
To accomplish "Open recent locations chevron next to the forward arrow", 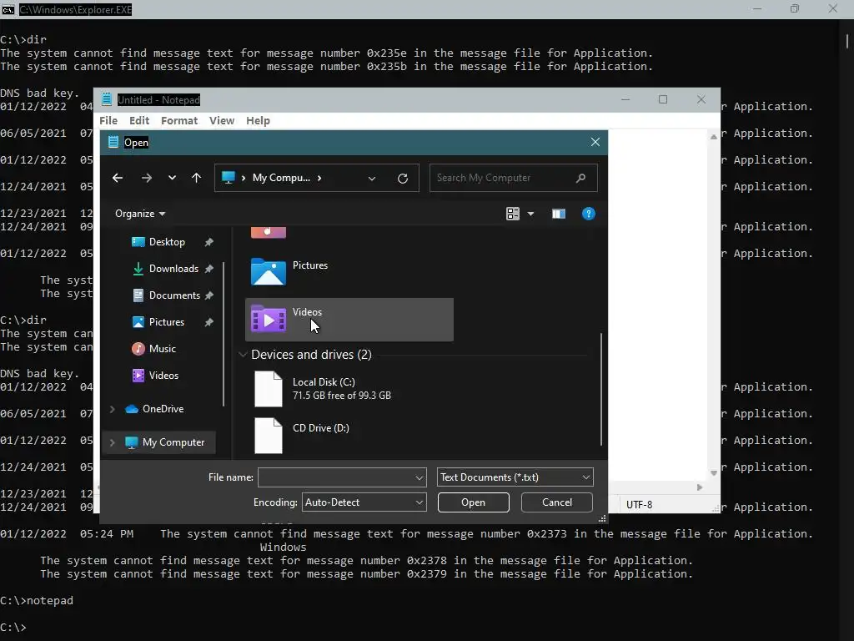I will pyautogui.click(x=172, y=178).
